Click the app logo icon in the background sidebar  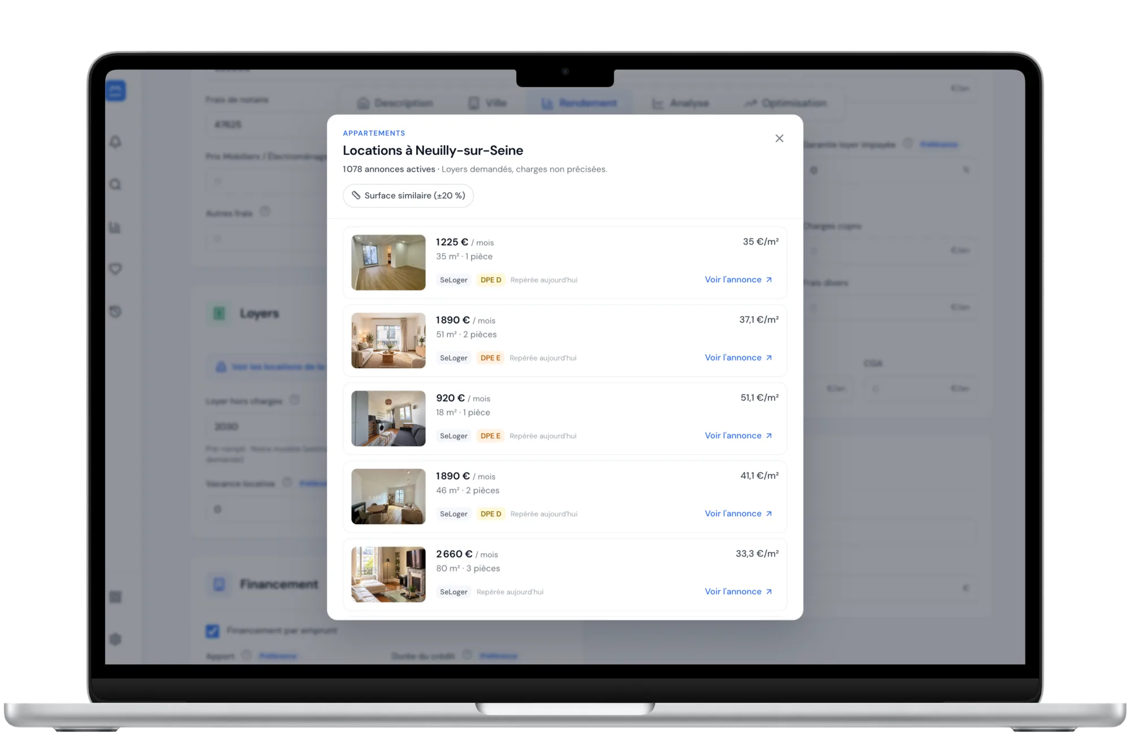[115, 91]
